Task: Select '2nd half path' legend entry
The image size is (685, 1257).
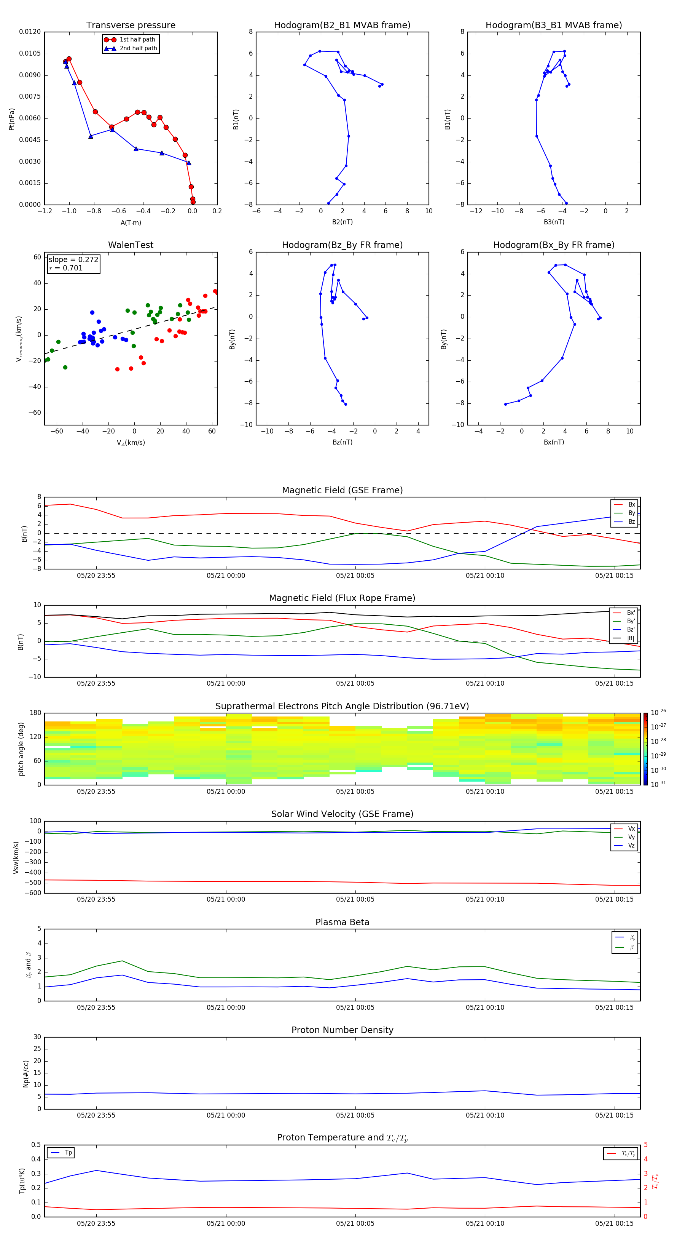Action: coord(130,48)
